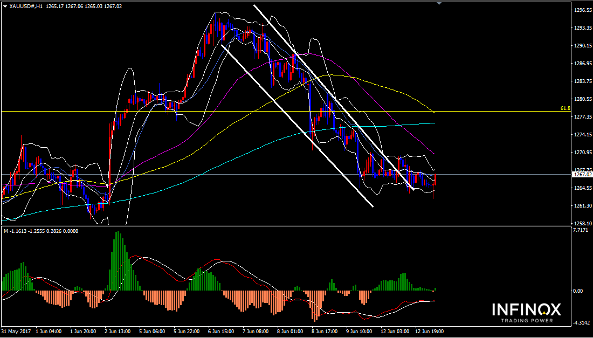This screenshot has width=593, height=338.
Task: Click the 2 Jun 13:00 time label
Action: [118, 332]
